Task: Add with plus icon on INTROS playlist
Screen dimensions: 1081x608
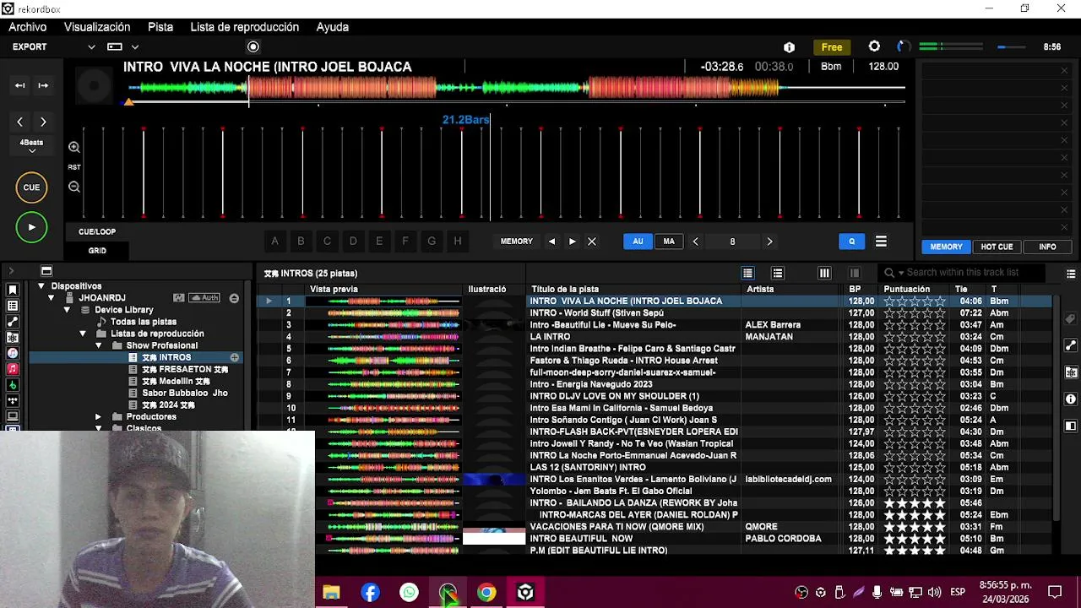Action: 234,358
